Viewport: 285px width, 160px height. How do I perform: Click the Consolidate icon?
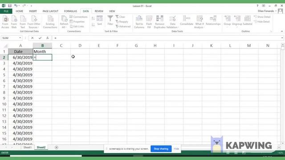187,20
